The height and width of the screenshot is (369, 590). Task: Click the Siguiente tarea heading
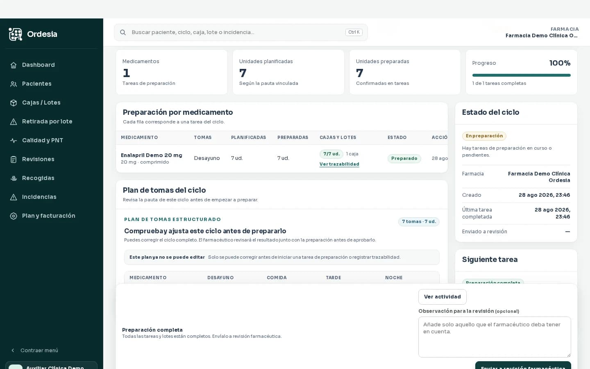pos(490,260)
